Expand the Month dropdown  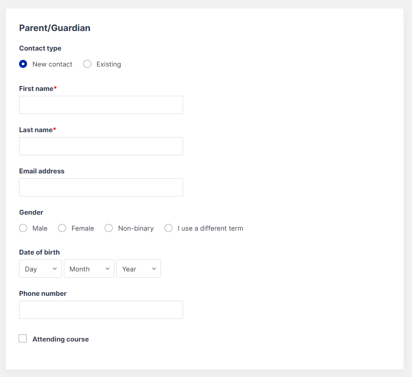[x=89, y=269]
